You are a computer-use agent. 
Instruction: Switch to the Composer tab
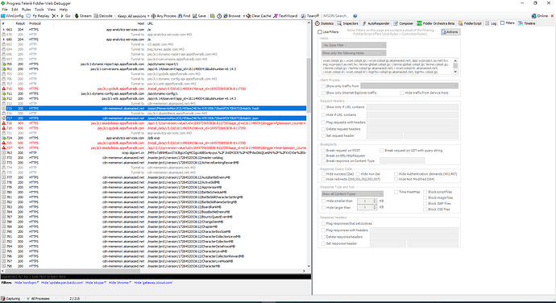(x=403, y=23)
